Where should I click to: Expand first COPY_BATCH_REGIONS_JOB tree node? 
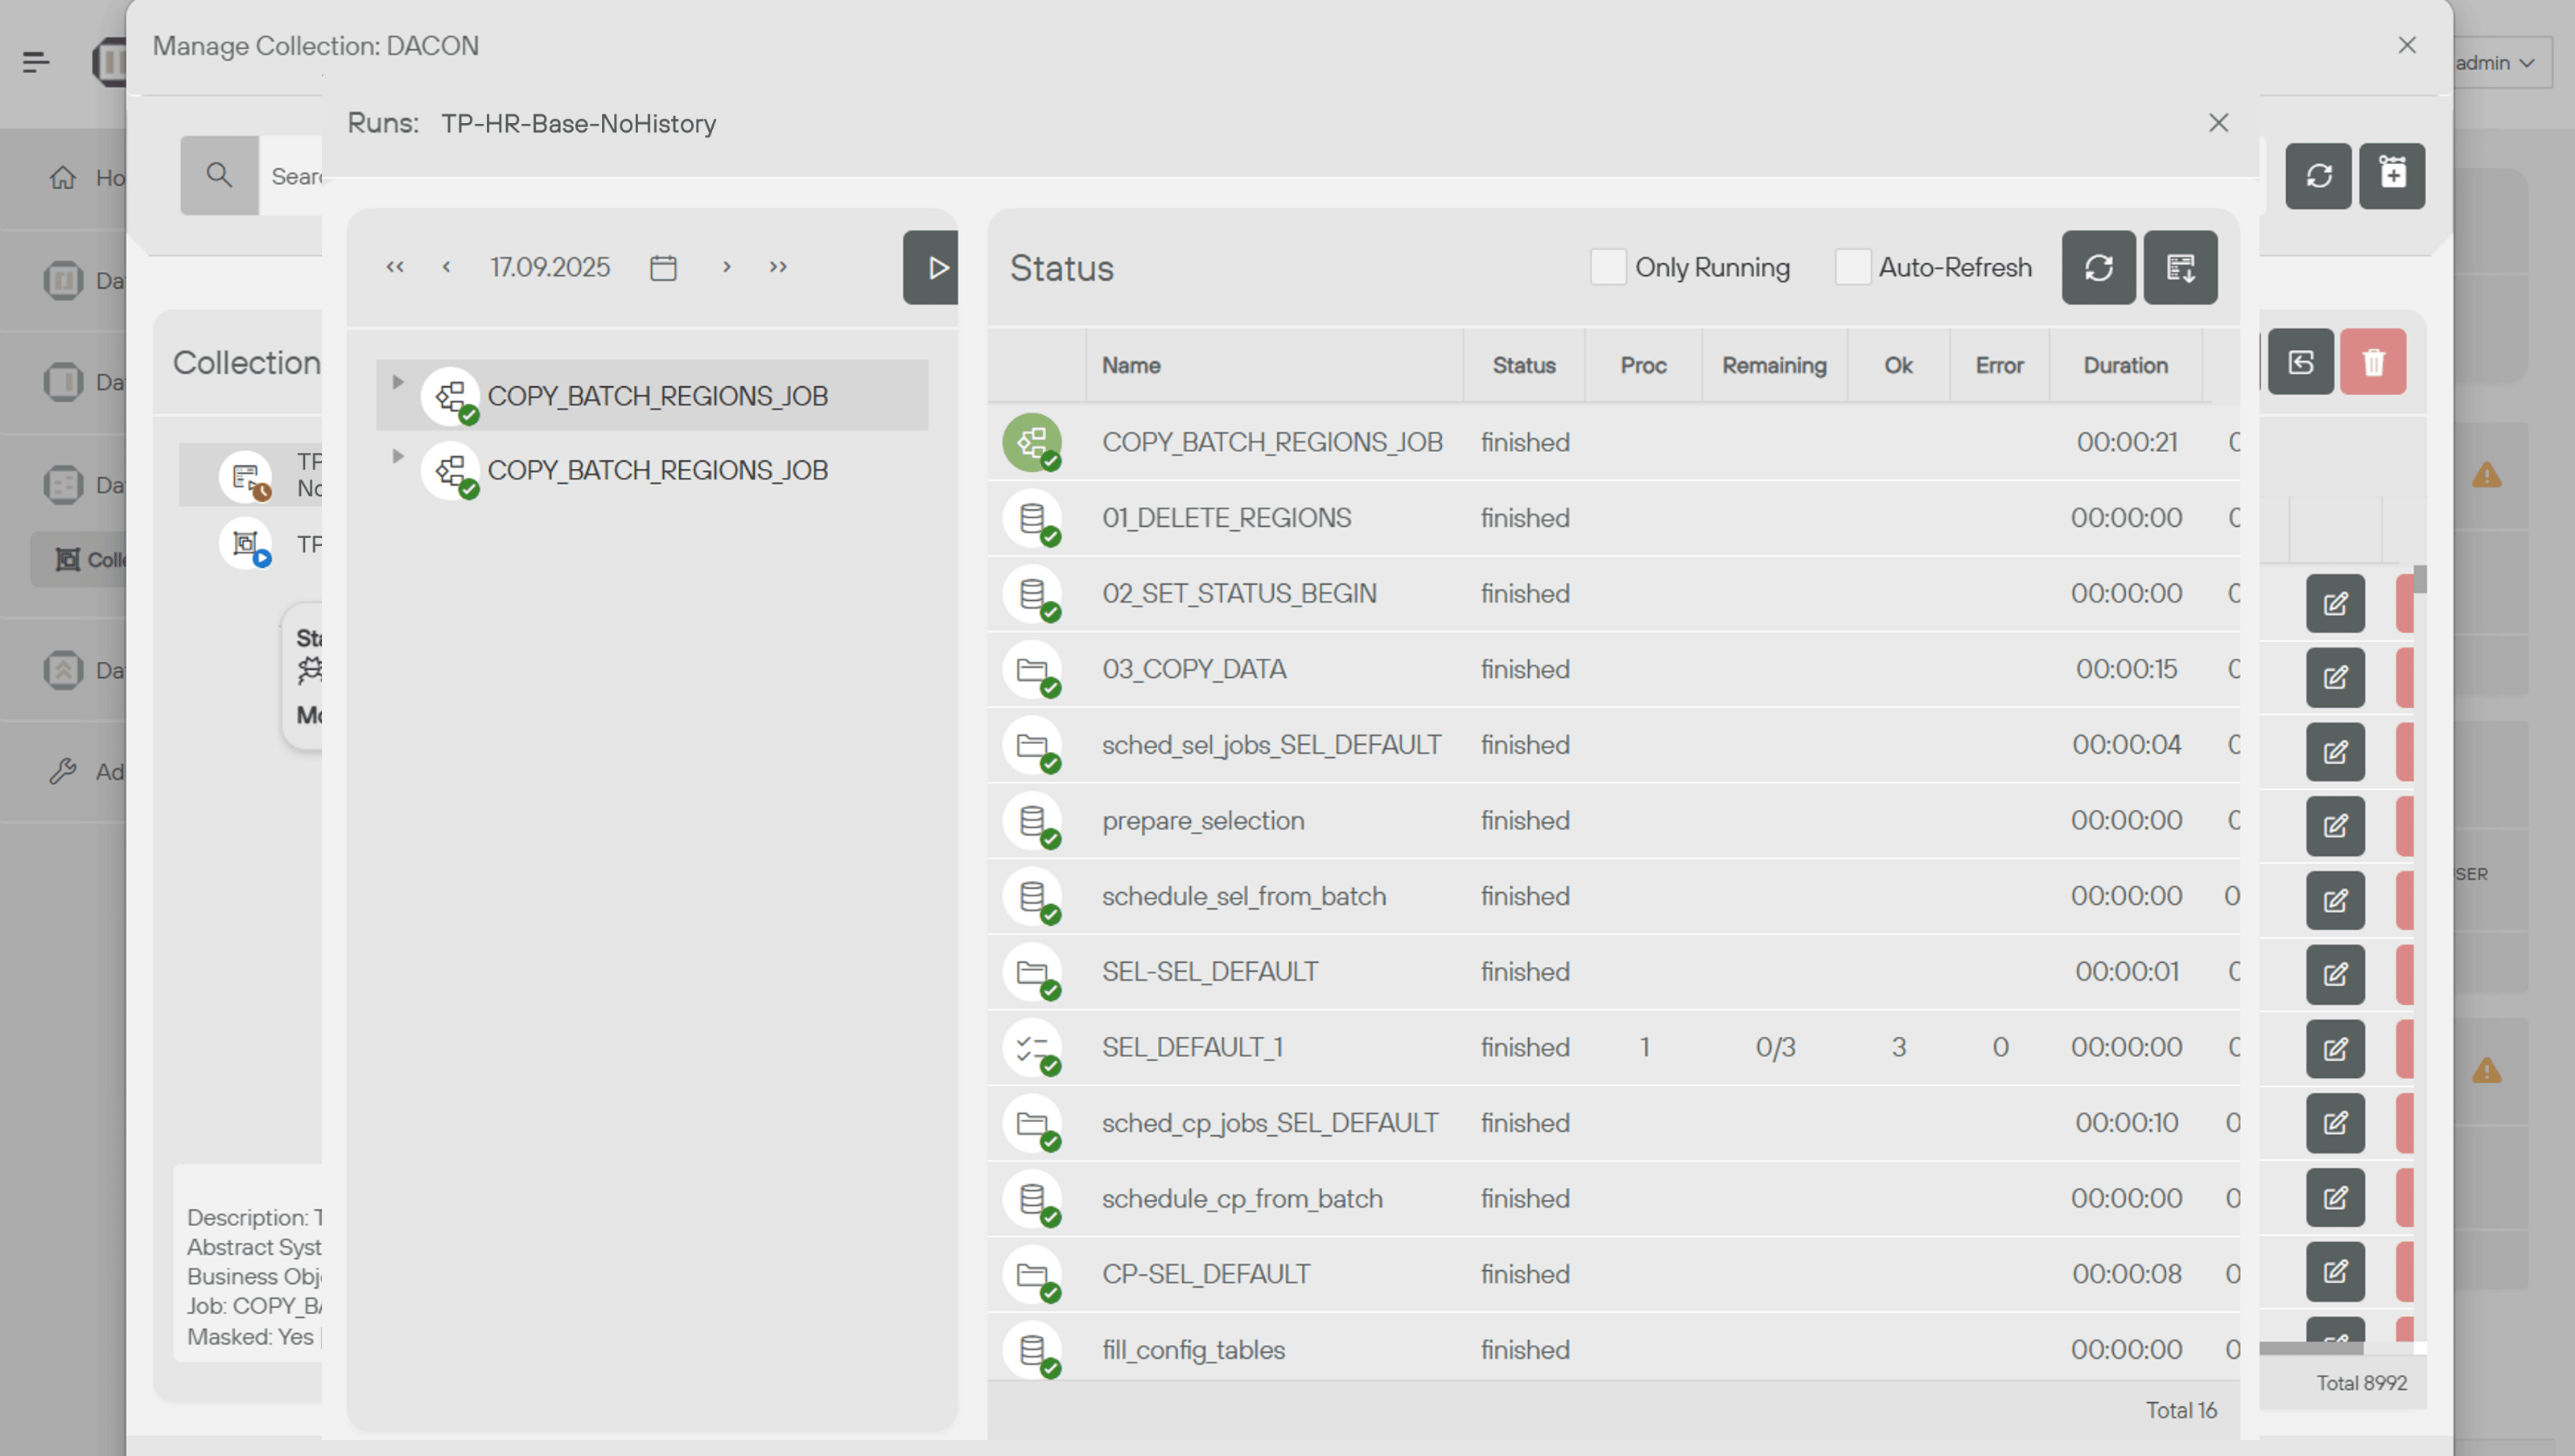[x=397, y=382]
